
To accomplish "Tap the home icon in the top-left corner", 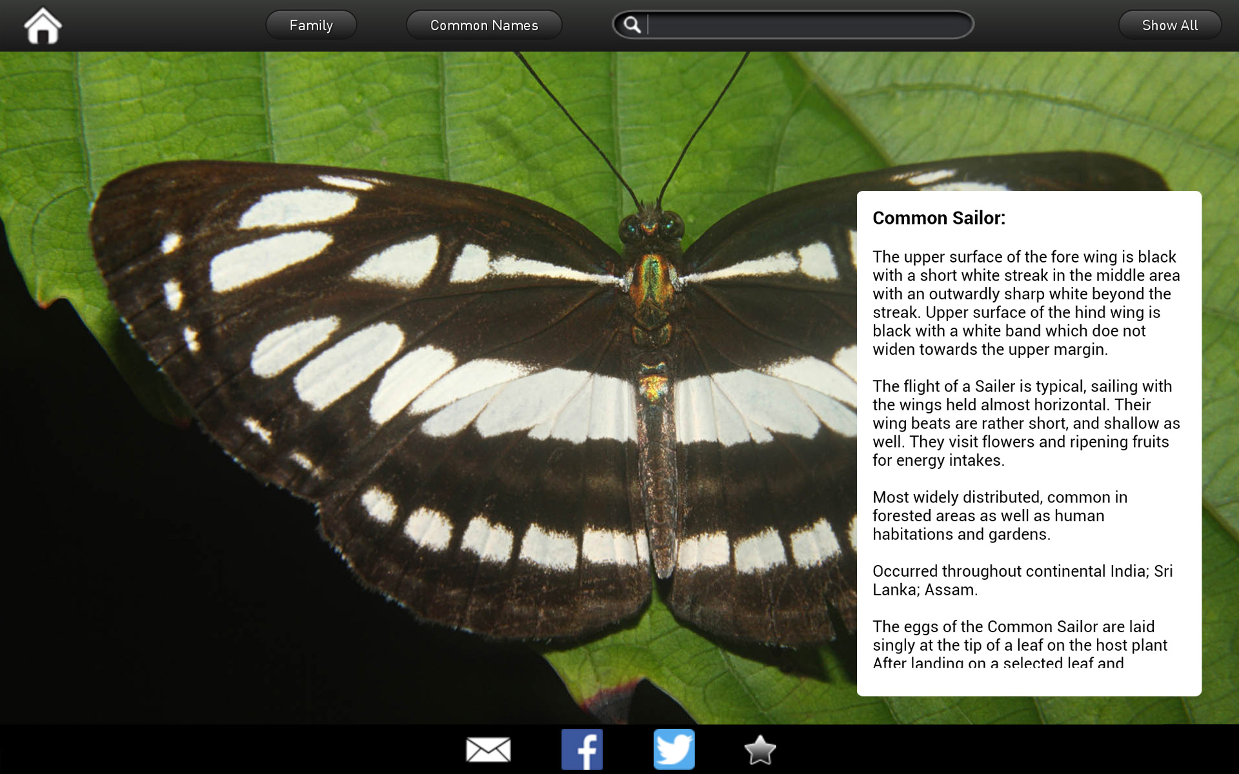I will point(42,25).
